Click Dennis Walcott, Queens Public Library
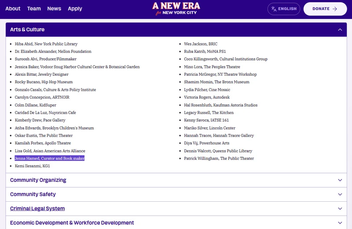The width and height of the screenshot is (352, 229). click(x=218, y=151)
